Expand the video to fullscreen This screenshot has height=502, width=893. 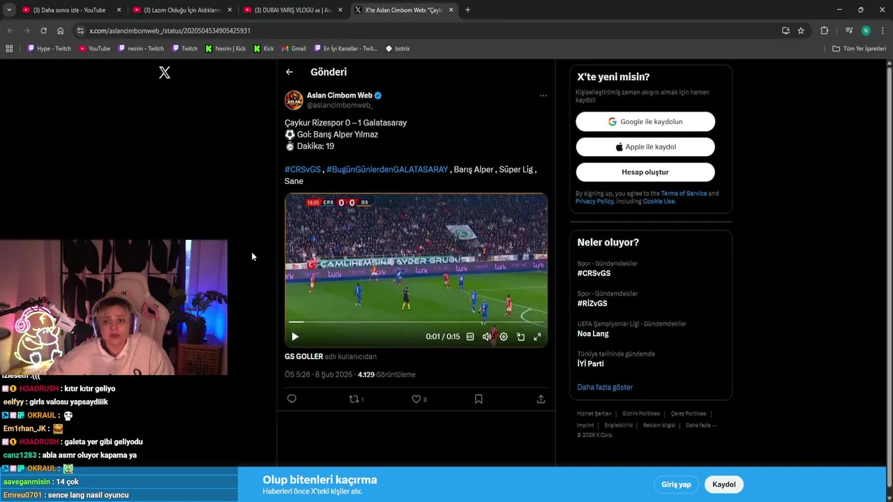pos(537,337)
